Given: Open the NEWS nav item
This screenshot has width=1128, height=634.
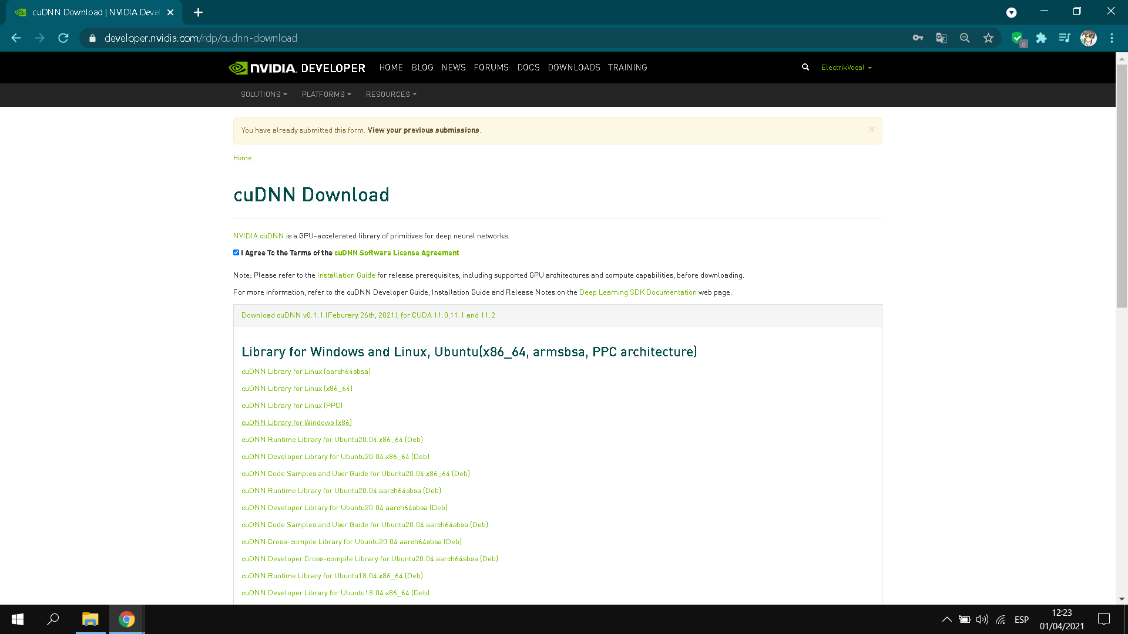Looking at the screenshot, I should pyautogui.click(x=454, y=68).
